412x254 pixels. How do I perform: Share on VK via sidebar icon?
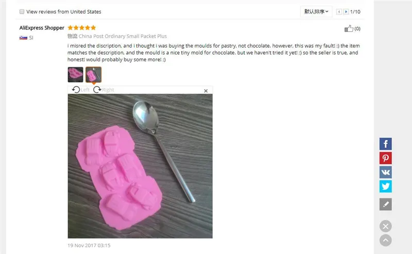[x=385, y=172]
